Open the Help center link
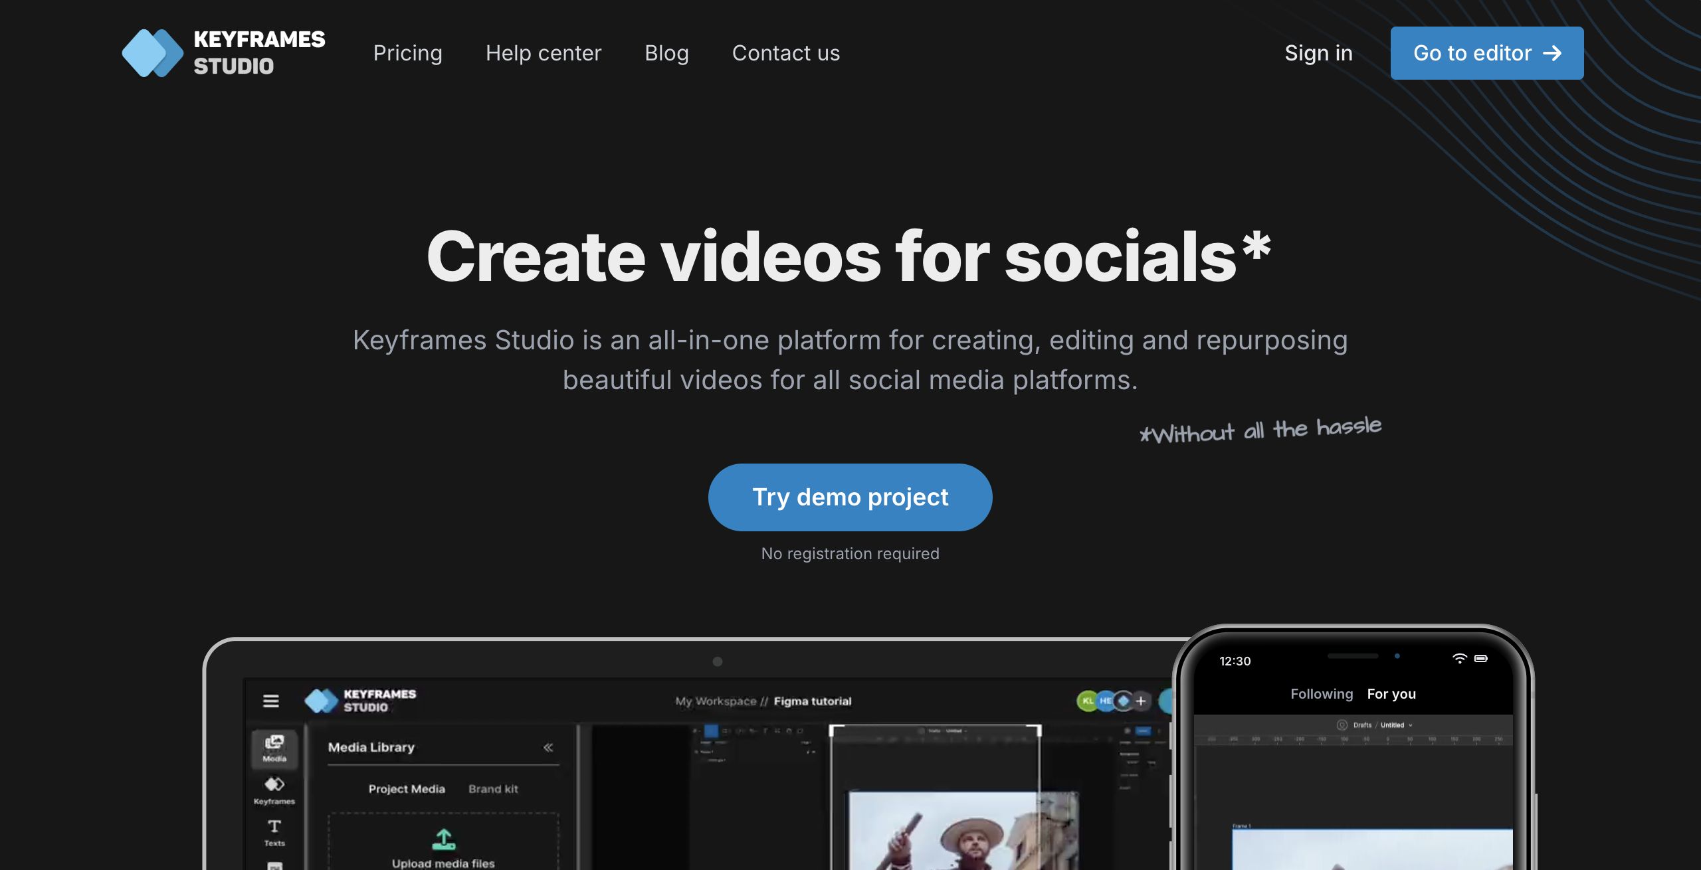Viewport: 1701px width, 870px height. 544,53
